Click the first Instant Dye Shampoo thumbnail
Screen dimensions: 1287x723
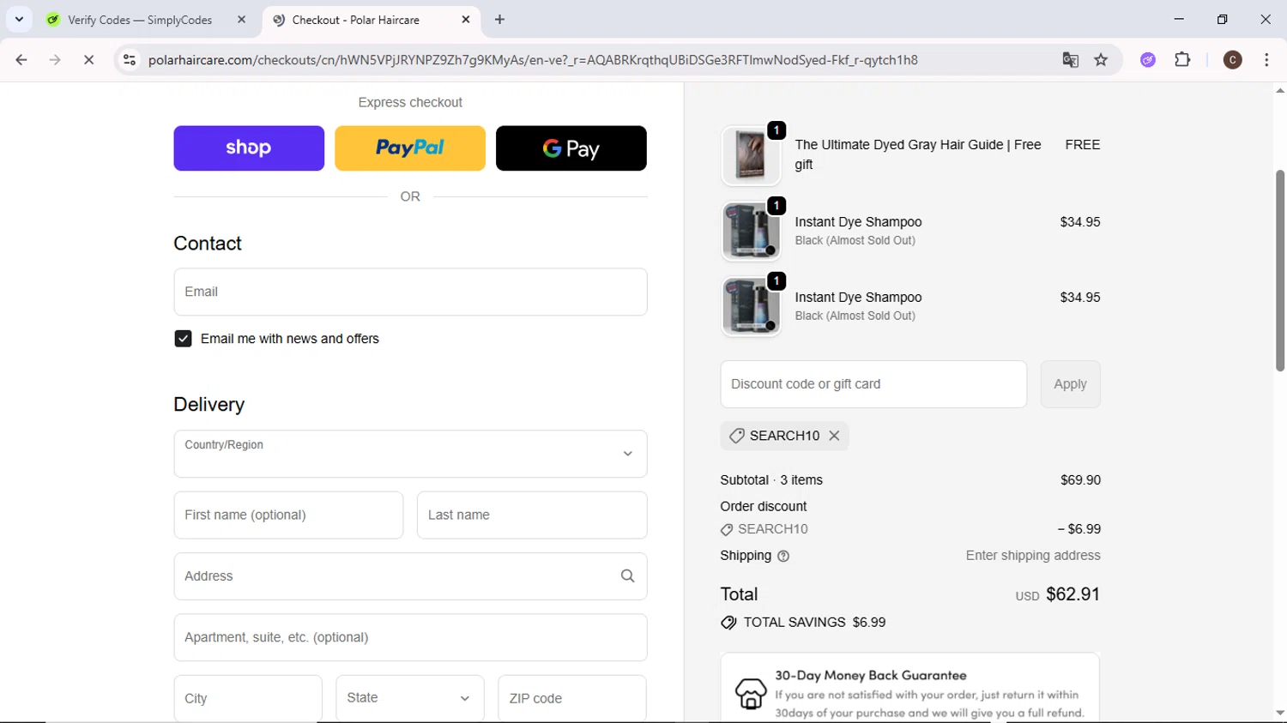(751, 231)
